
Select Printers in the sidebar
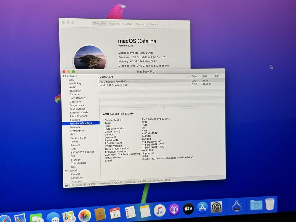pos(75,145)
